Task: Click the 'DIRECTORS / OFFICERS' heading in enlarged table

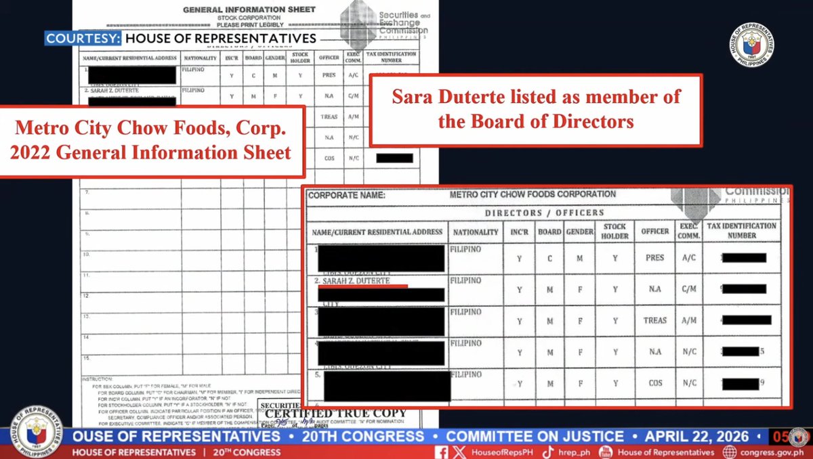Action: coord(545,213)
